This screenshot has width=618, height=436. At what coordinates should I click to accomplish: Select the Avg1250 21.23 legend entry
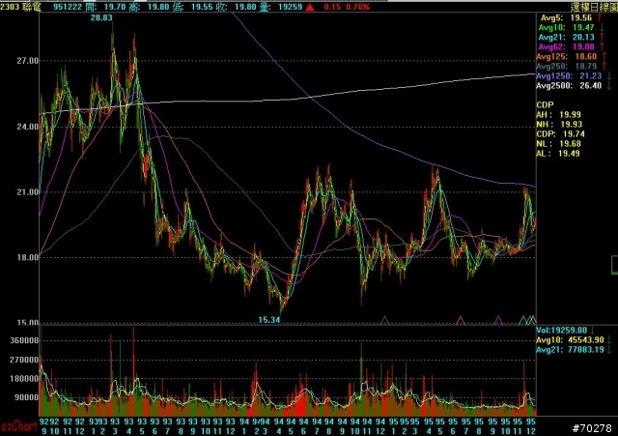pos(569,75)
